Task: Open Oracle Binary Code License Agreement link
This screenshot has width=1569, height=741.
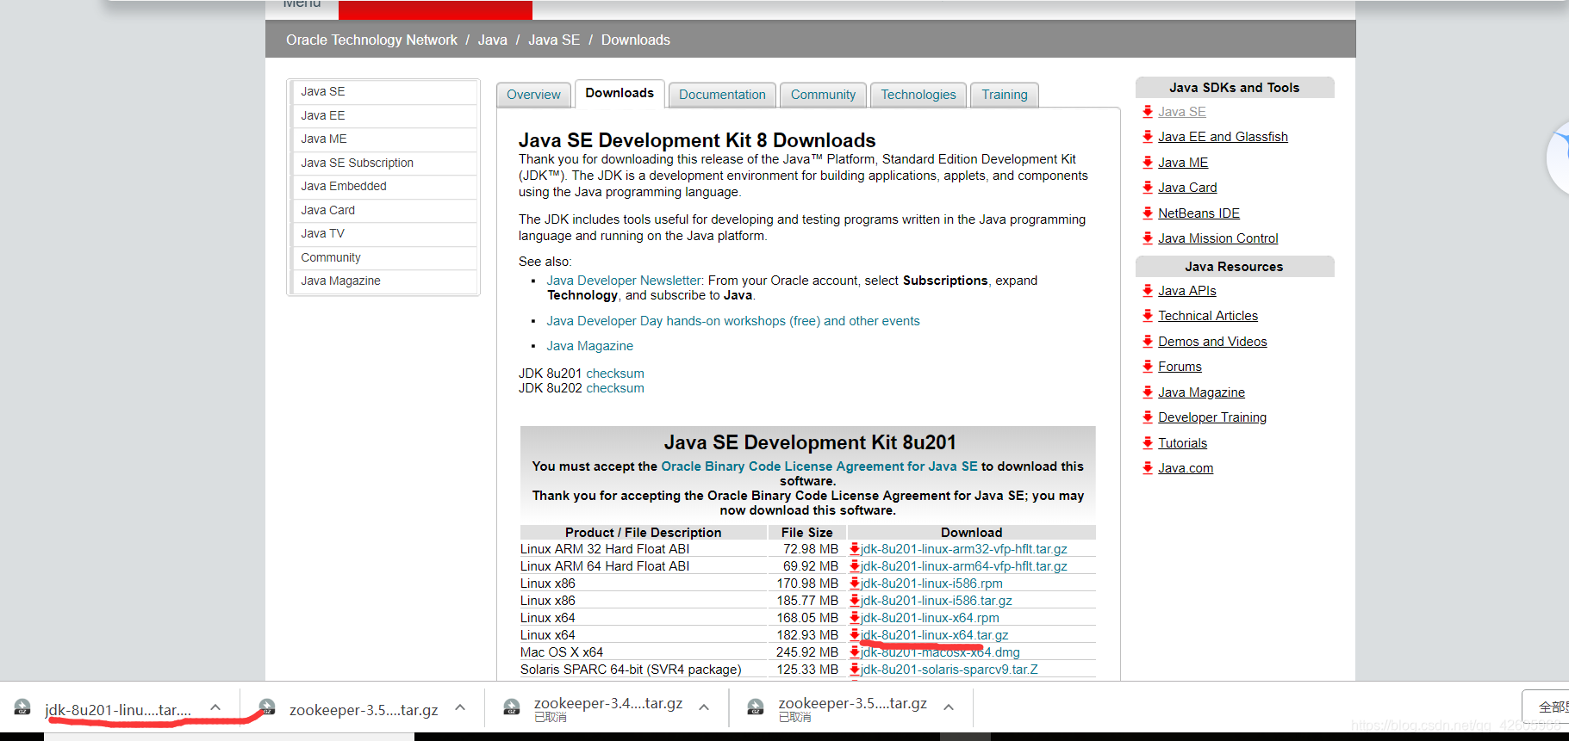Action: (x=819, y=466)
